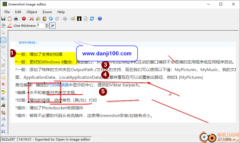Click the resize canvas tool icon

coord(3,132)
